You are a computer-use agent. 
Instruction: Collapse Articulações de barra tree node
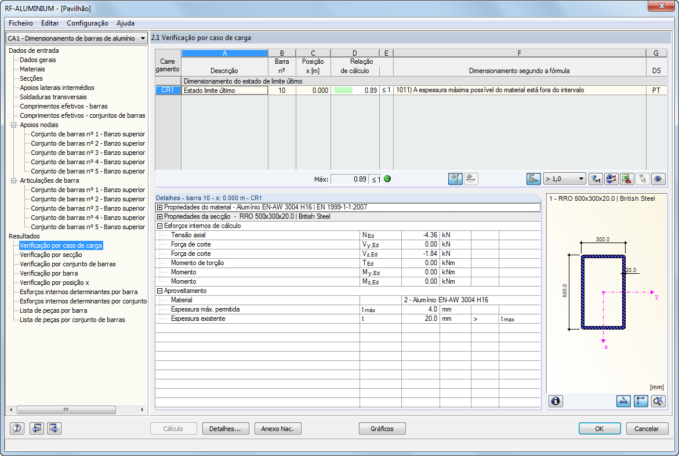coord(13,181)
